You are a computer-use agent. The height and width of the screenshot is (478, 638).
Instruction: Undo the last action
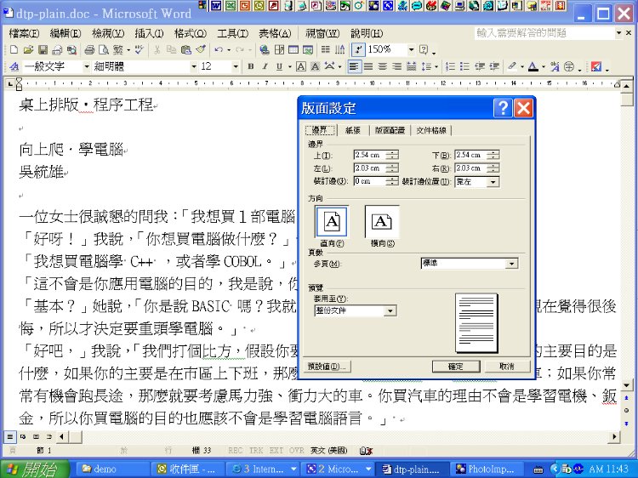coord(219,50)
